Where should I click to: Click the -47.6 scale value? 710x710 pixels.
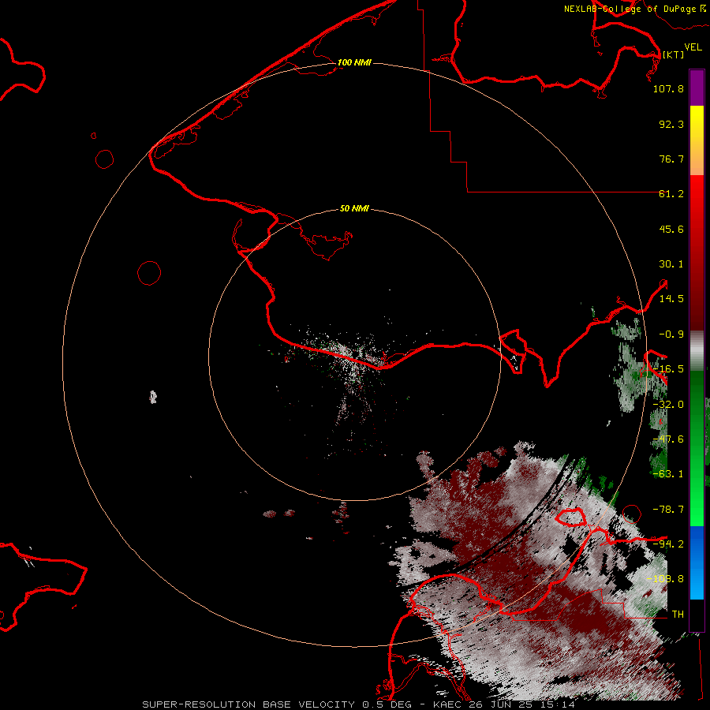[668, 439]
